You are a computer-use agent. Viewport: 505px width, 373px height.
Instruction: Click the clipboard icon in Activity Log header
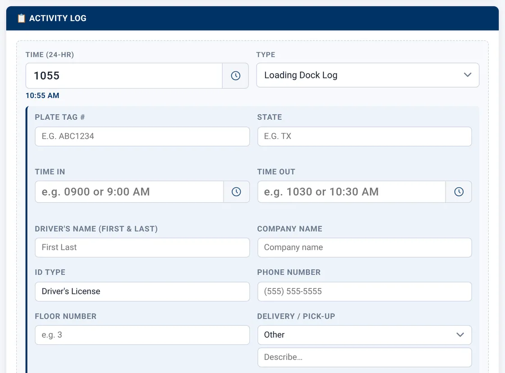point(21,18)
